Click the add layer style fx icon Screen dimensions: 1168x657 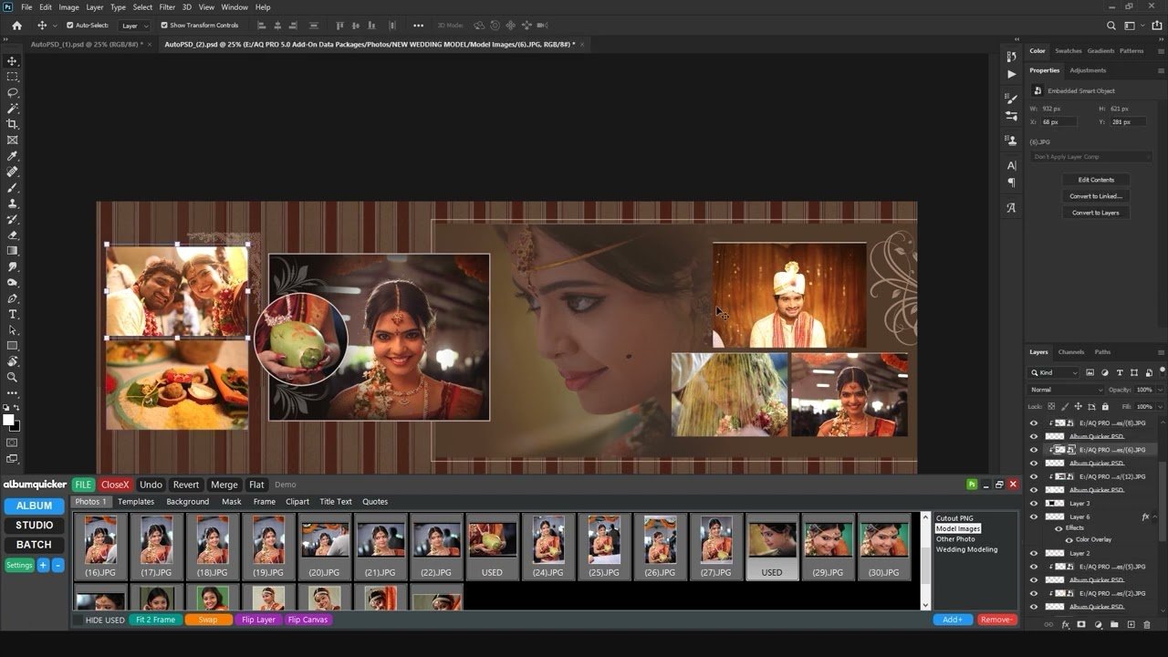(x=1065, y=625)
